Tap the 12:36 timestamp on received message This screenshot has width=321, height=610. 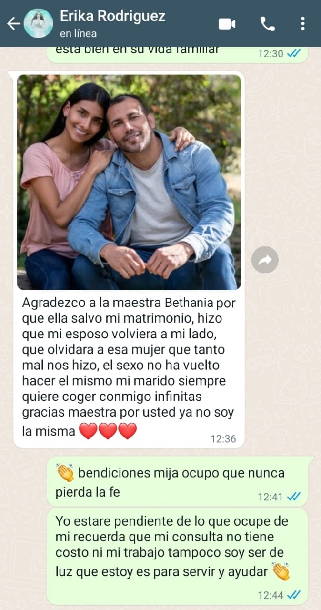click(x=223, y=439)
